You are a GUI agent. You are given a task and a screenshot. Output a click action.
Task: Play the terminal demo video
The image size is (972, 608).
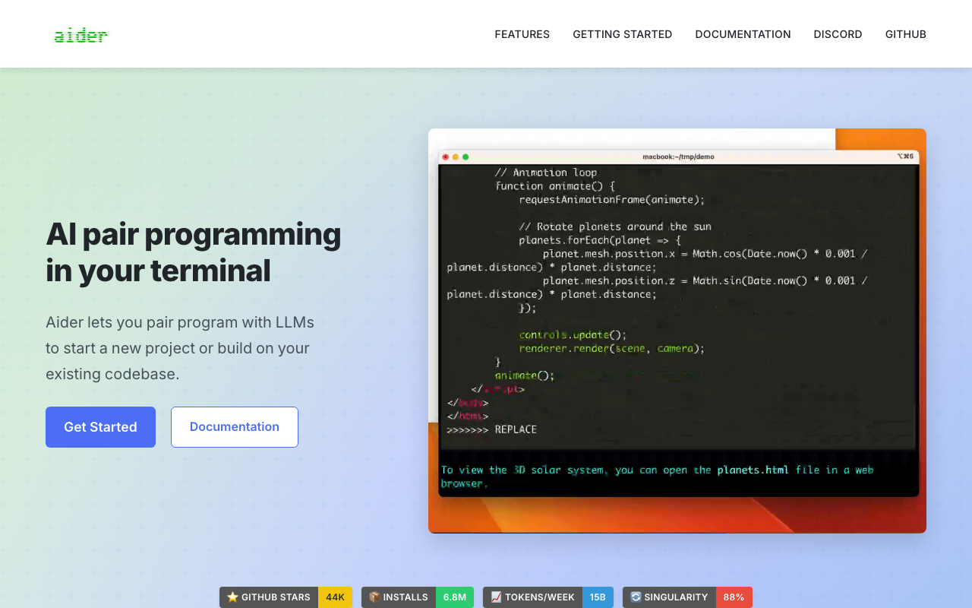tap(677, 331)
